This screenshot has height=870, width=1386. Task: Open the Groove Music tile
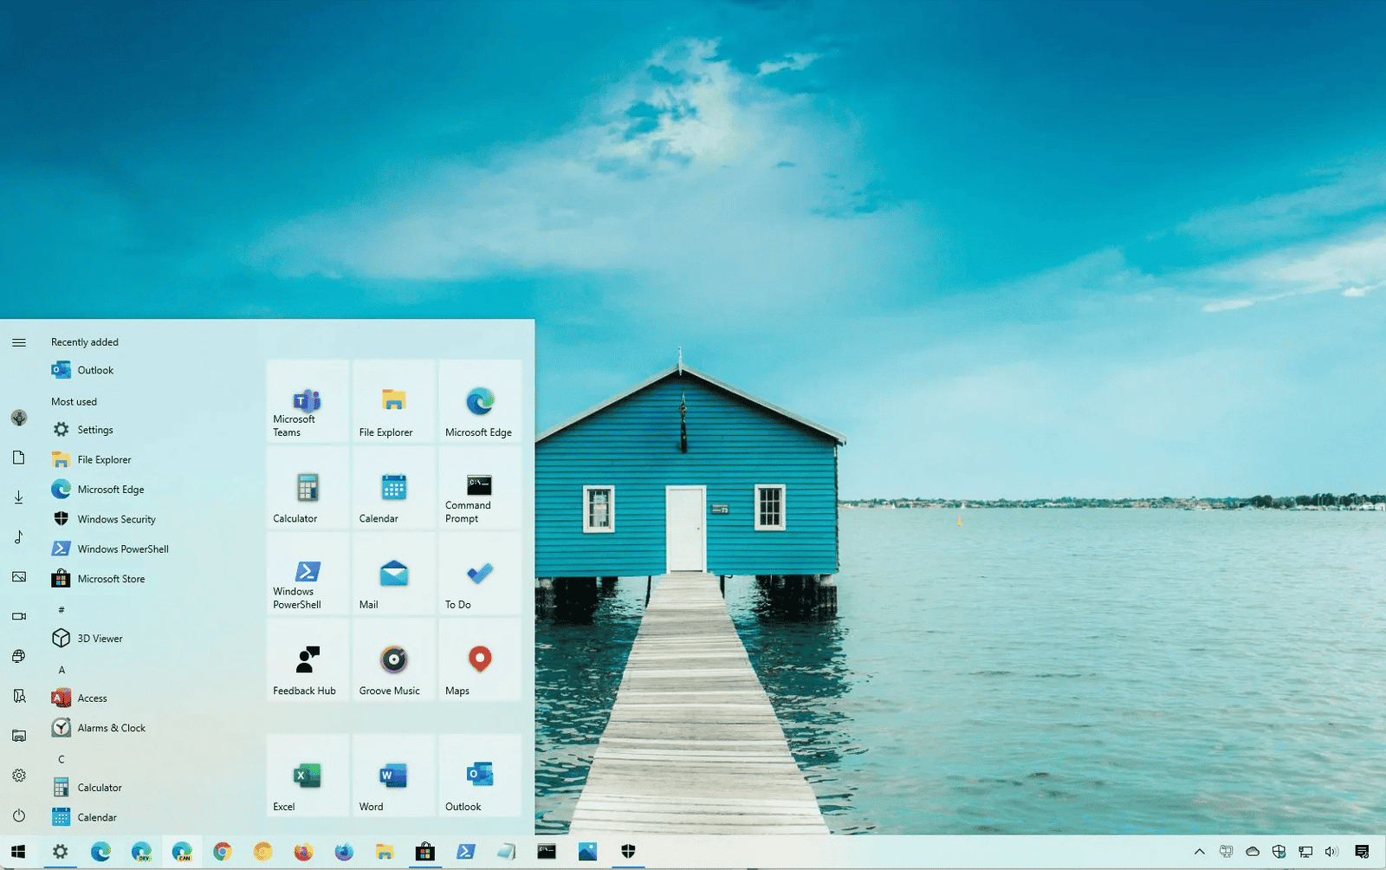click(x=392, y=661)
